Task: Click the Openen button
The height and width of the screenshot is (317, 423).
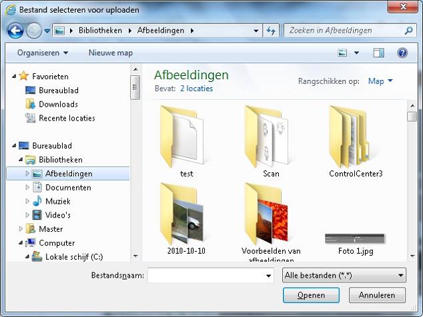Action: coord(311,295)
